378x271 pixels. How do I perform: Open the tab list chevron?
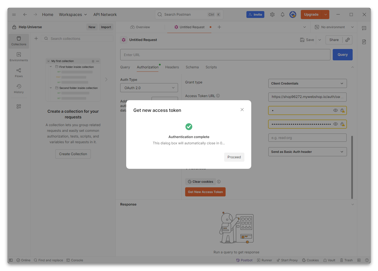point(305,27)
